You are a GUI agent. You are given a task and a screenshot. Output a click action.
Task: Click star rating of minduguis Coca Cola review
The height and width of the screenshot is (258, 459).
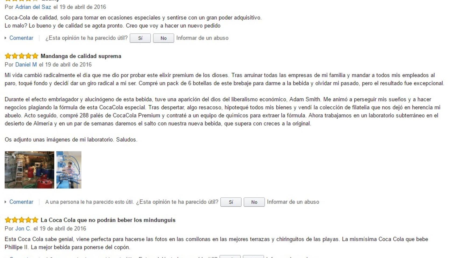click(x=22, y=220)
